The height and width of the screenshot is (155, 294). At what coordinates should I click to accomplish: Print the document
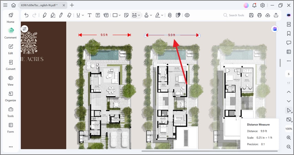(x=260, y=15)
